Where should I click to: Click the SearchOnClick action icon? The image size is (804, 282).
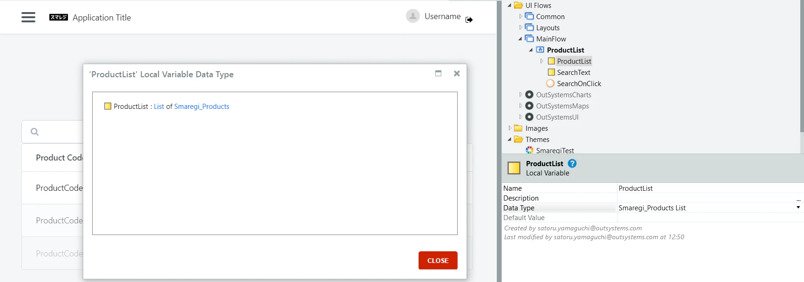550,83
